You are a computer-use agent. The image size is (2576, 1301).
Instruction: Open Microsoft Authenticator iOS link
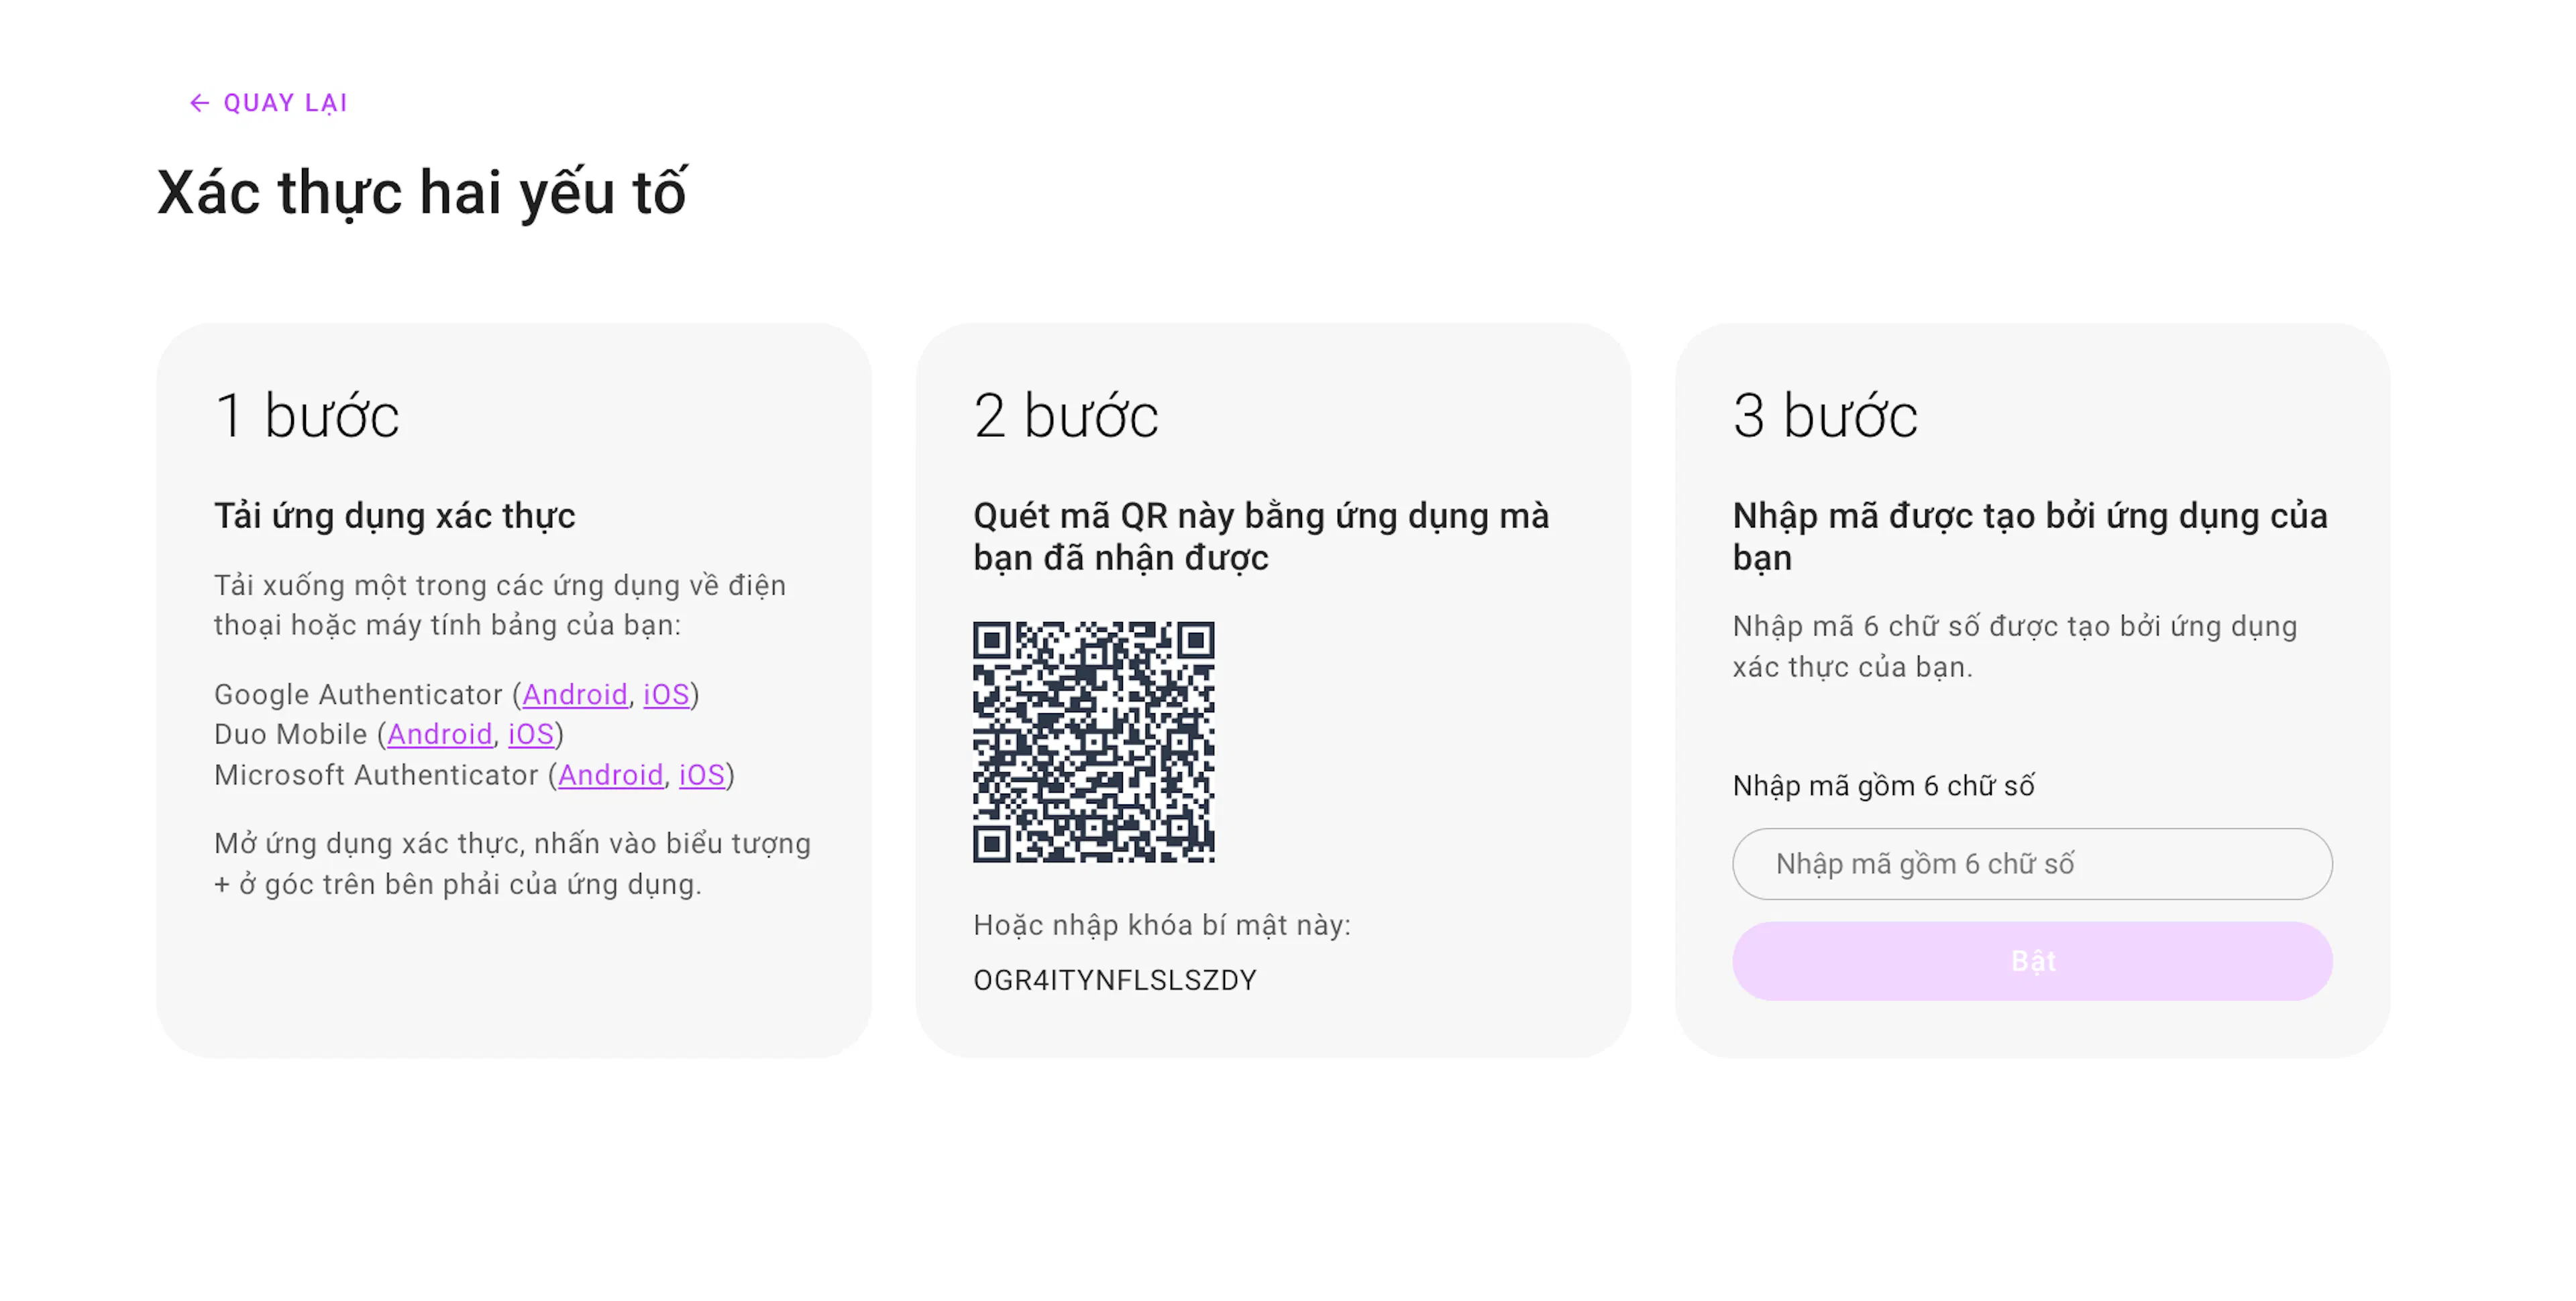[702, 776]
